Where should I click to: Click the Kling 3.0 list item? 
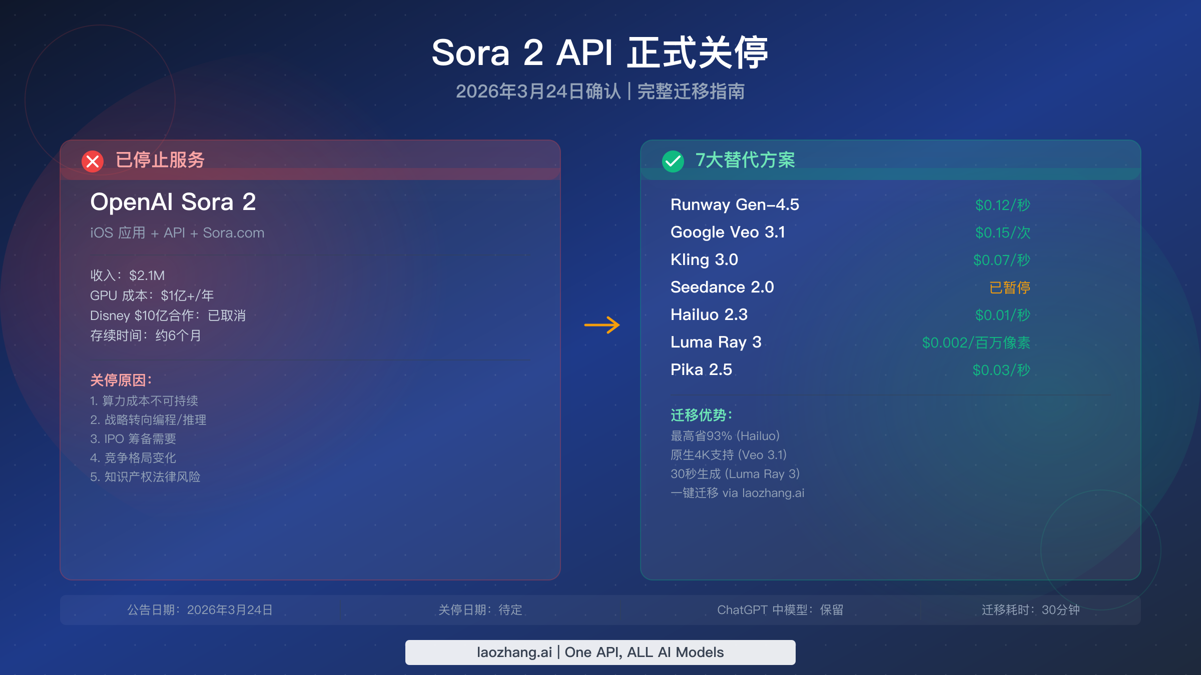(x=704, y=259)
